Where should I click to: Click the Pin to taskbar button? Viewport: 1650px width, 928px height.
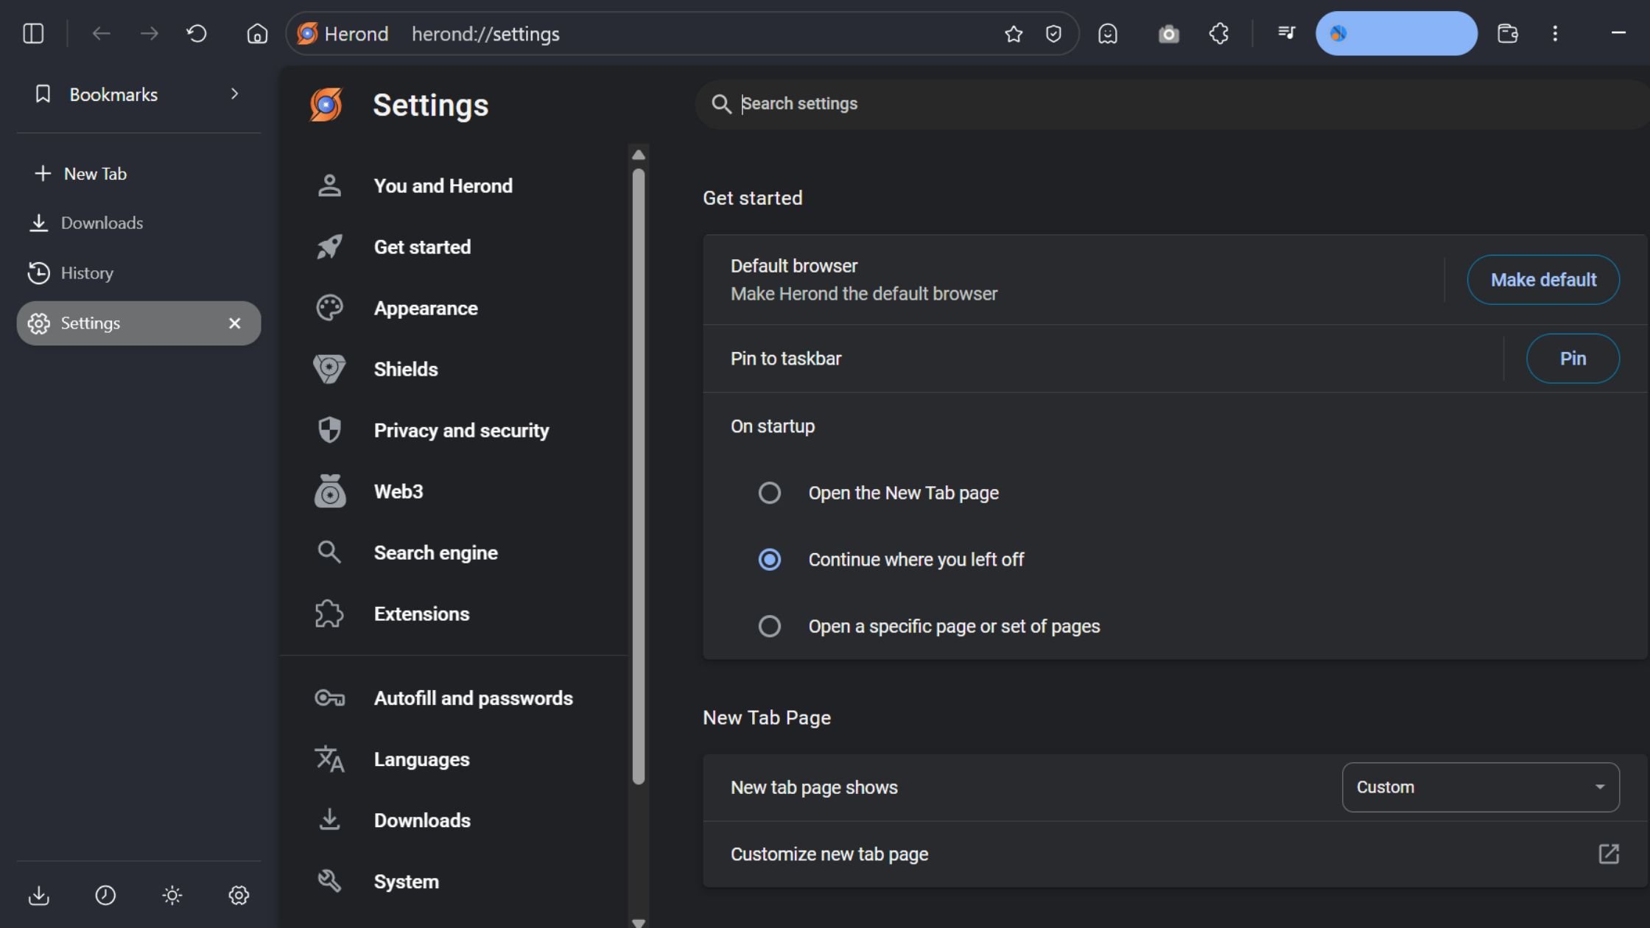tap(1573, 358)
